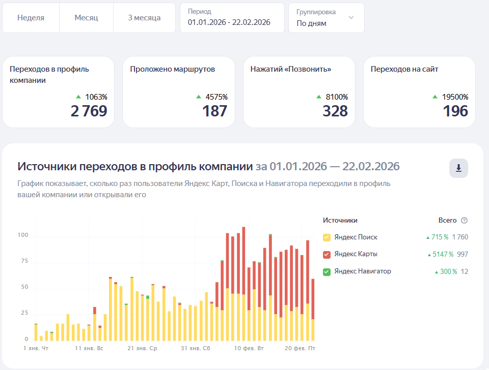Click the Яндекс Навигатор total 12
489x370 pixels.
[465, 271]
